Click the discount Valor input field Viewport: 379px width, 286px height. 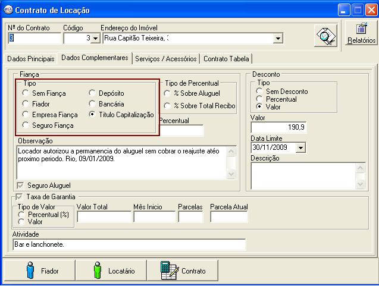[x=278, y=127]
